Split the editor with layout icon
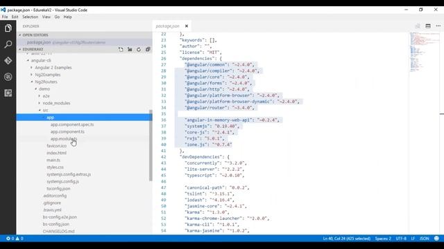This screenshot has height=249, width=444. [x=428, y=26]
